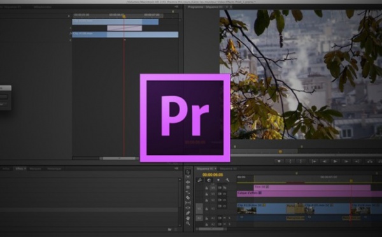The height and width of the screenshot is (237, 382).
Task: Toggle the mute button on track A1
Action: [x=224, y=218]
